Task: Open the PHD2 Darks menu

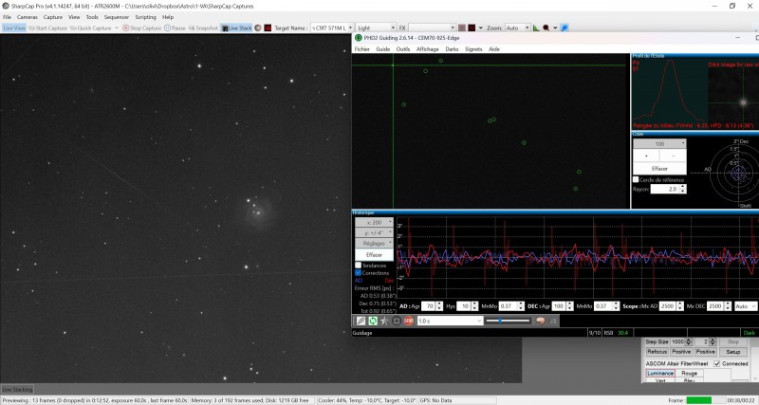Action: [452, 49]
